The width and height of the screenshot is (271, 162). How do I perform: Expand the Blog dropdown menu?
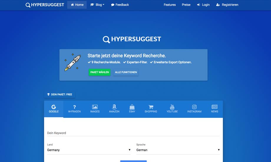[97, 5]
